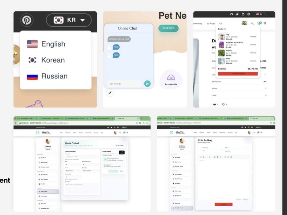This screenshot has height=215, width=287.
Task: Click the Checkout / Order button
Action: 238,74
